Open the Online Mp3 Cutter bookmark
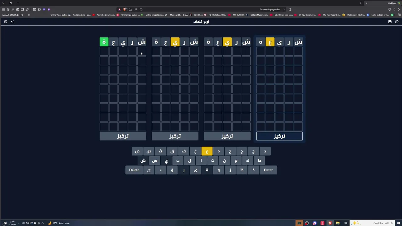The height and width of the screenshot is (226, 402). (132, 15)
